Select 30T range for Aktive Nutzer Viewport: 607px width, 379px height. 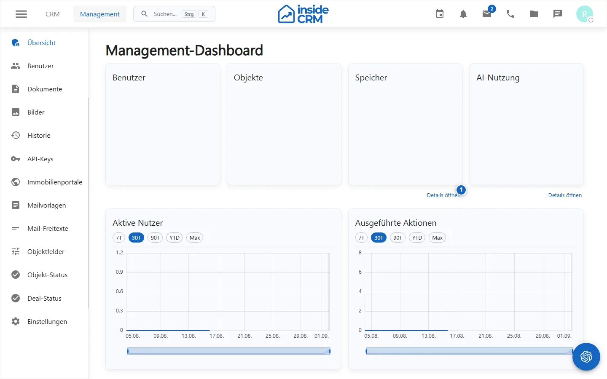136,238
